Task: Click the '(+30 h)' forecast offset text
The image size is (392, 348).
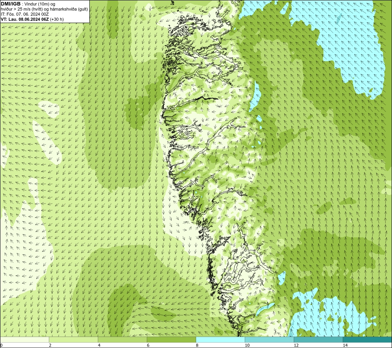Action: (x=57, y=19)
